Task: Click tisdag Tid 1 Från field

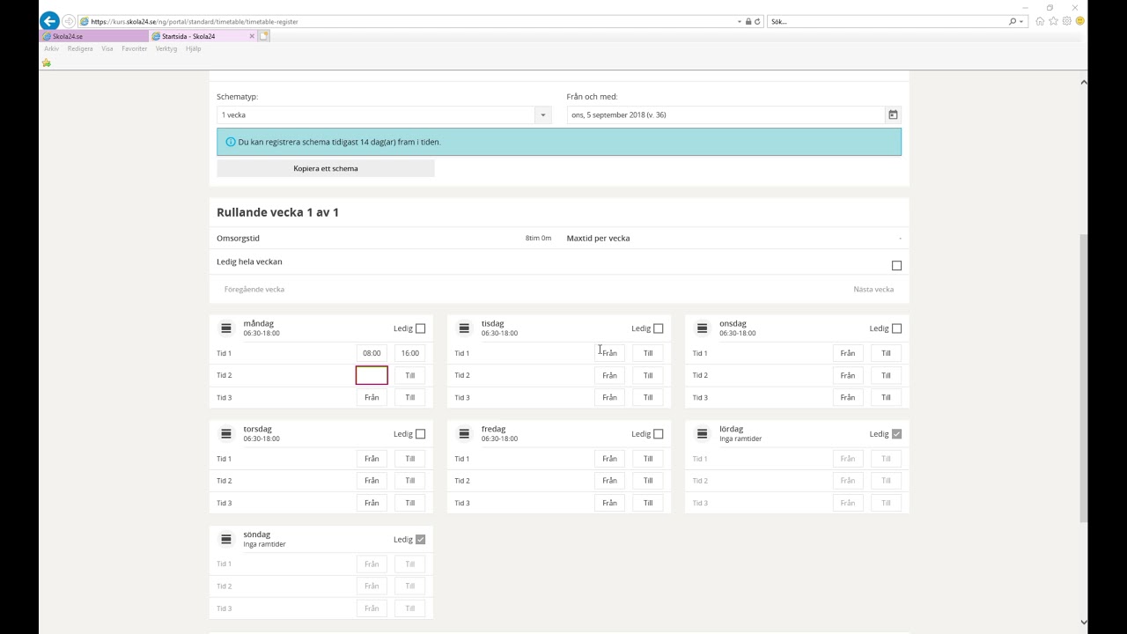Action: (609, 353)
